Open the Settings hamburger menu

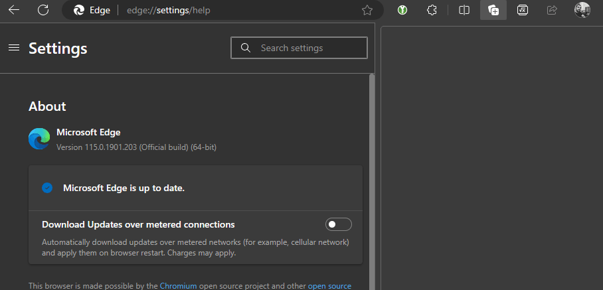tap(13, 48)
